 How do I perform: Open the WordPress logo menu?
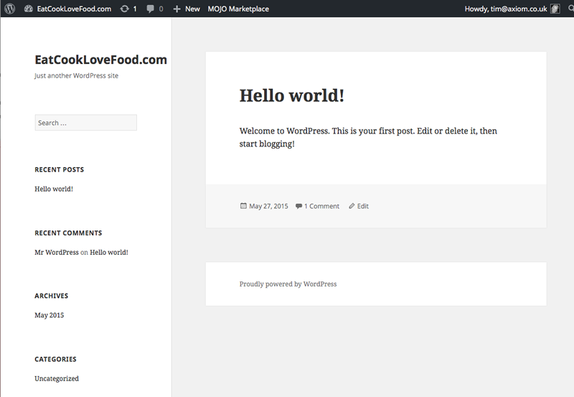[x=10, y=9]
